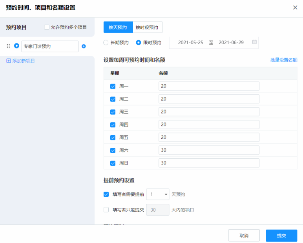Enable 允许预约多个项目 checkbox

[47, 27]
